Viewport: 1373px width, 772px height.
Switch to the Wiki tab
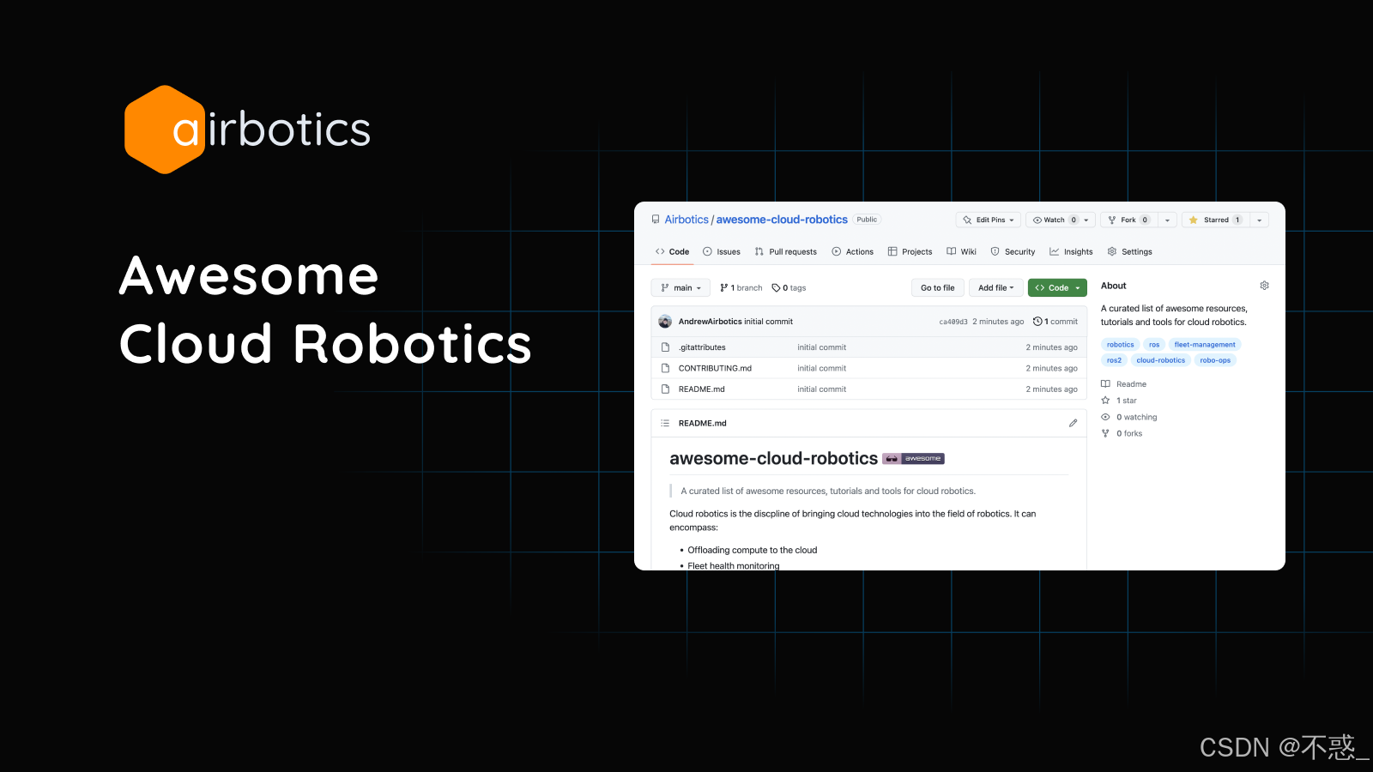[x=962, y=251]
